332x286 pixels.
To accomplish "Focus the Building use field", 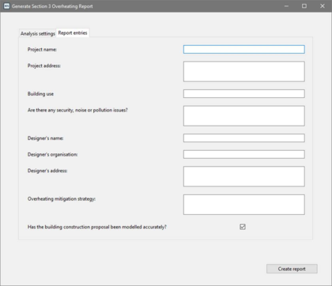I will click(x=244, y=94).
